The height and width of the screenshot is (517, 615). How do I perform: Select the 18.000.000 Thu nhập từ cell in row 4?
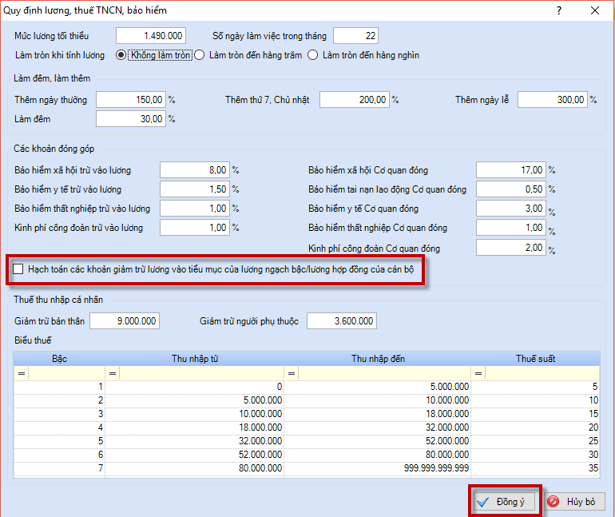(x=195, y=428)
